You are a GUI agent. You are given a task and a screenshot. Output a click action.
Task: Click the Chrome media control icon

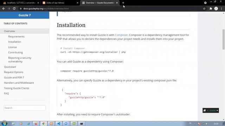205,3
